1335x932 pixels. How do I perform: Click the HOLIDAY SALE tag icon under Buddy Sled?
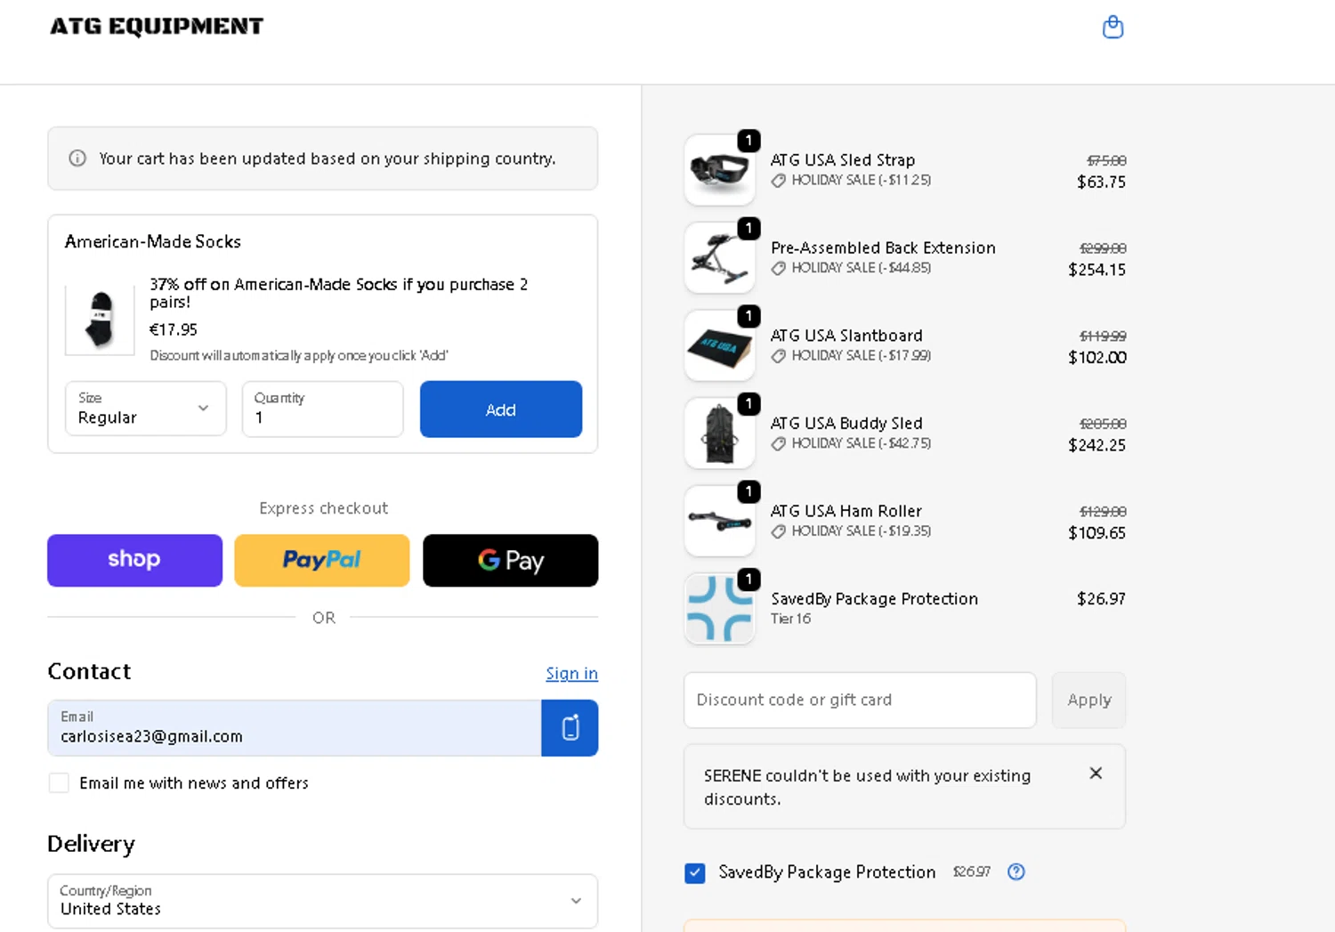778,443
